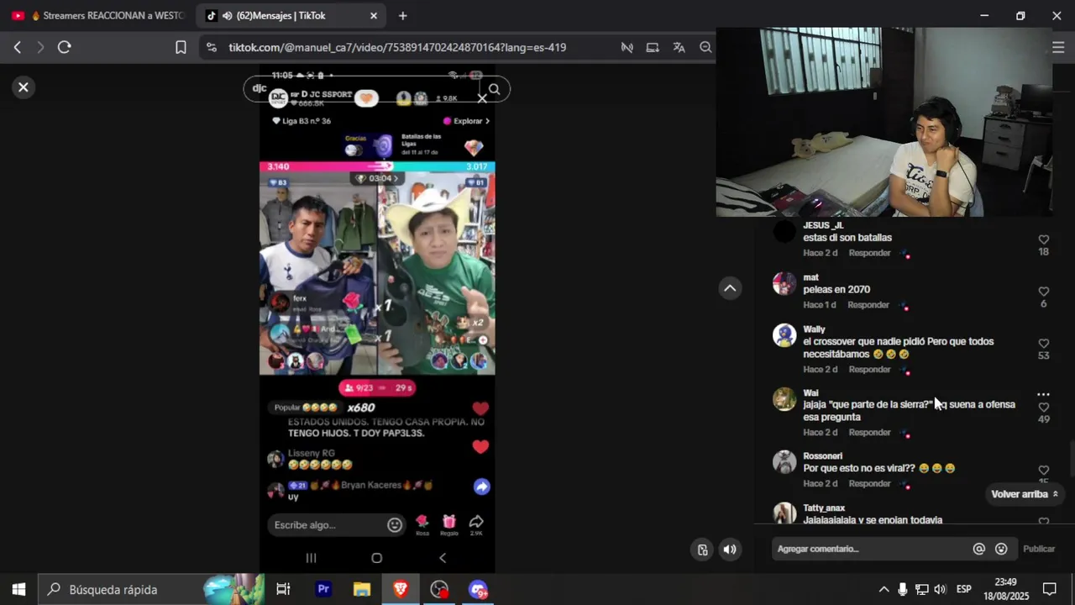Bookmark this page in Brave
The width and height of the screenshot is (1075, 605).
181,47
